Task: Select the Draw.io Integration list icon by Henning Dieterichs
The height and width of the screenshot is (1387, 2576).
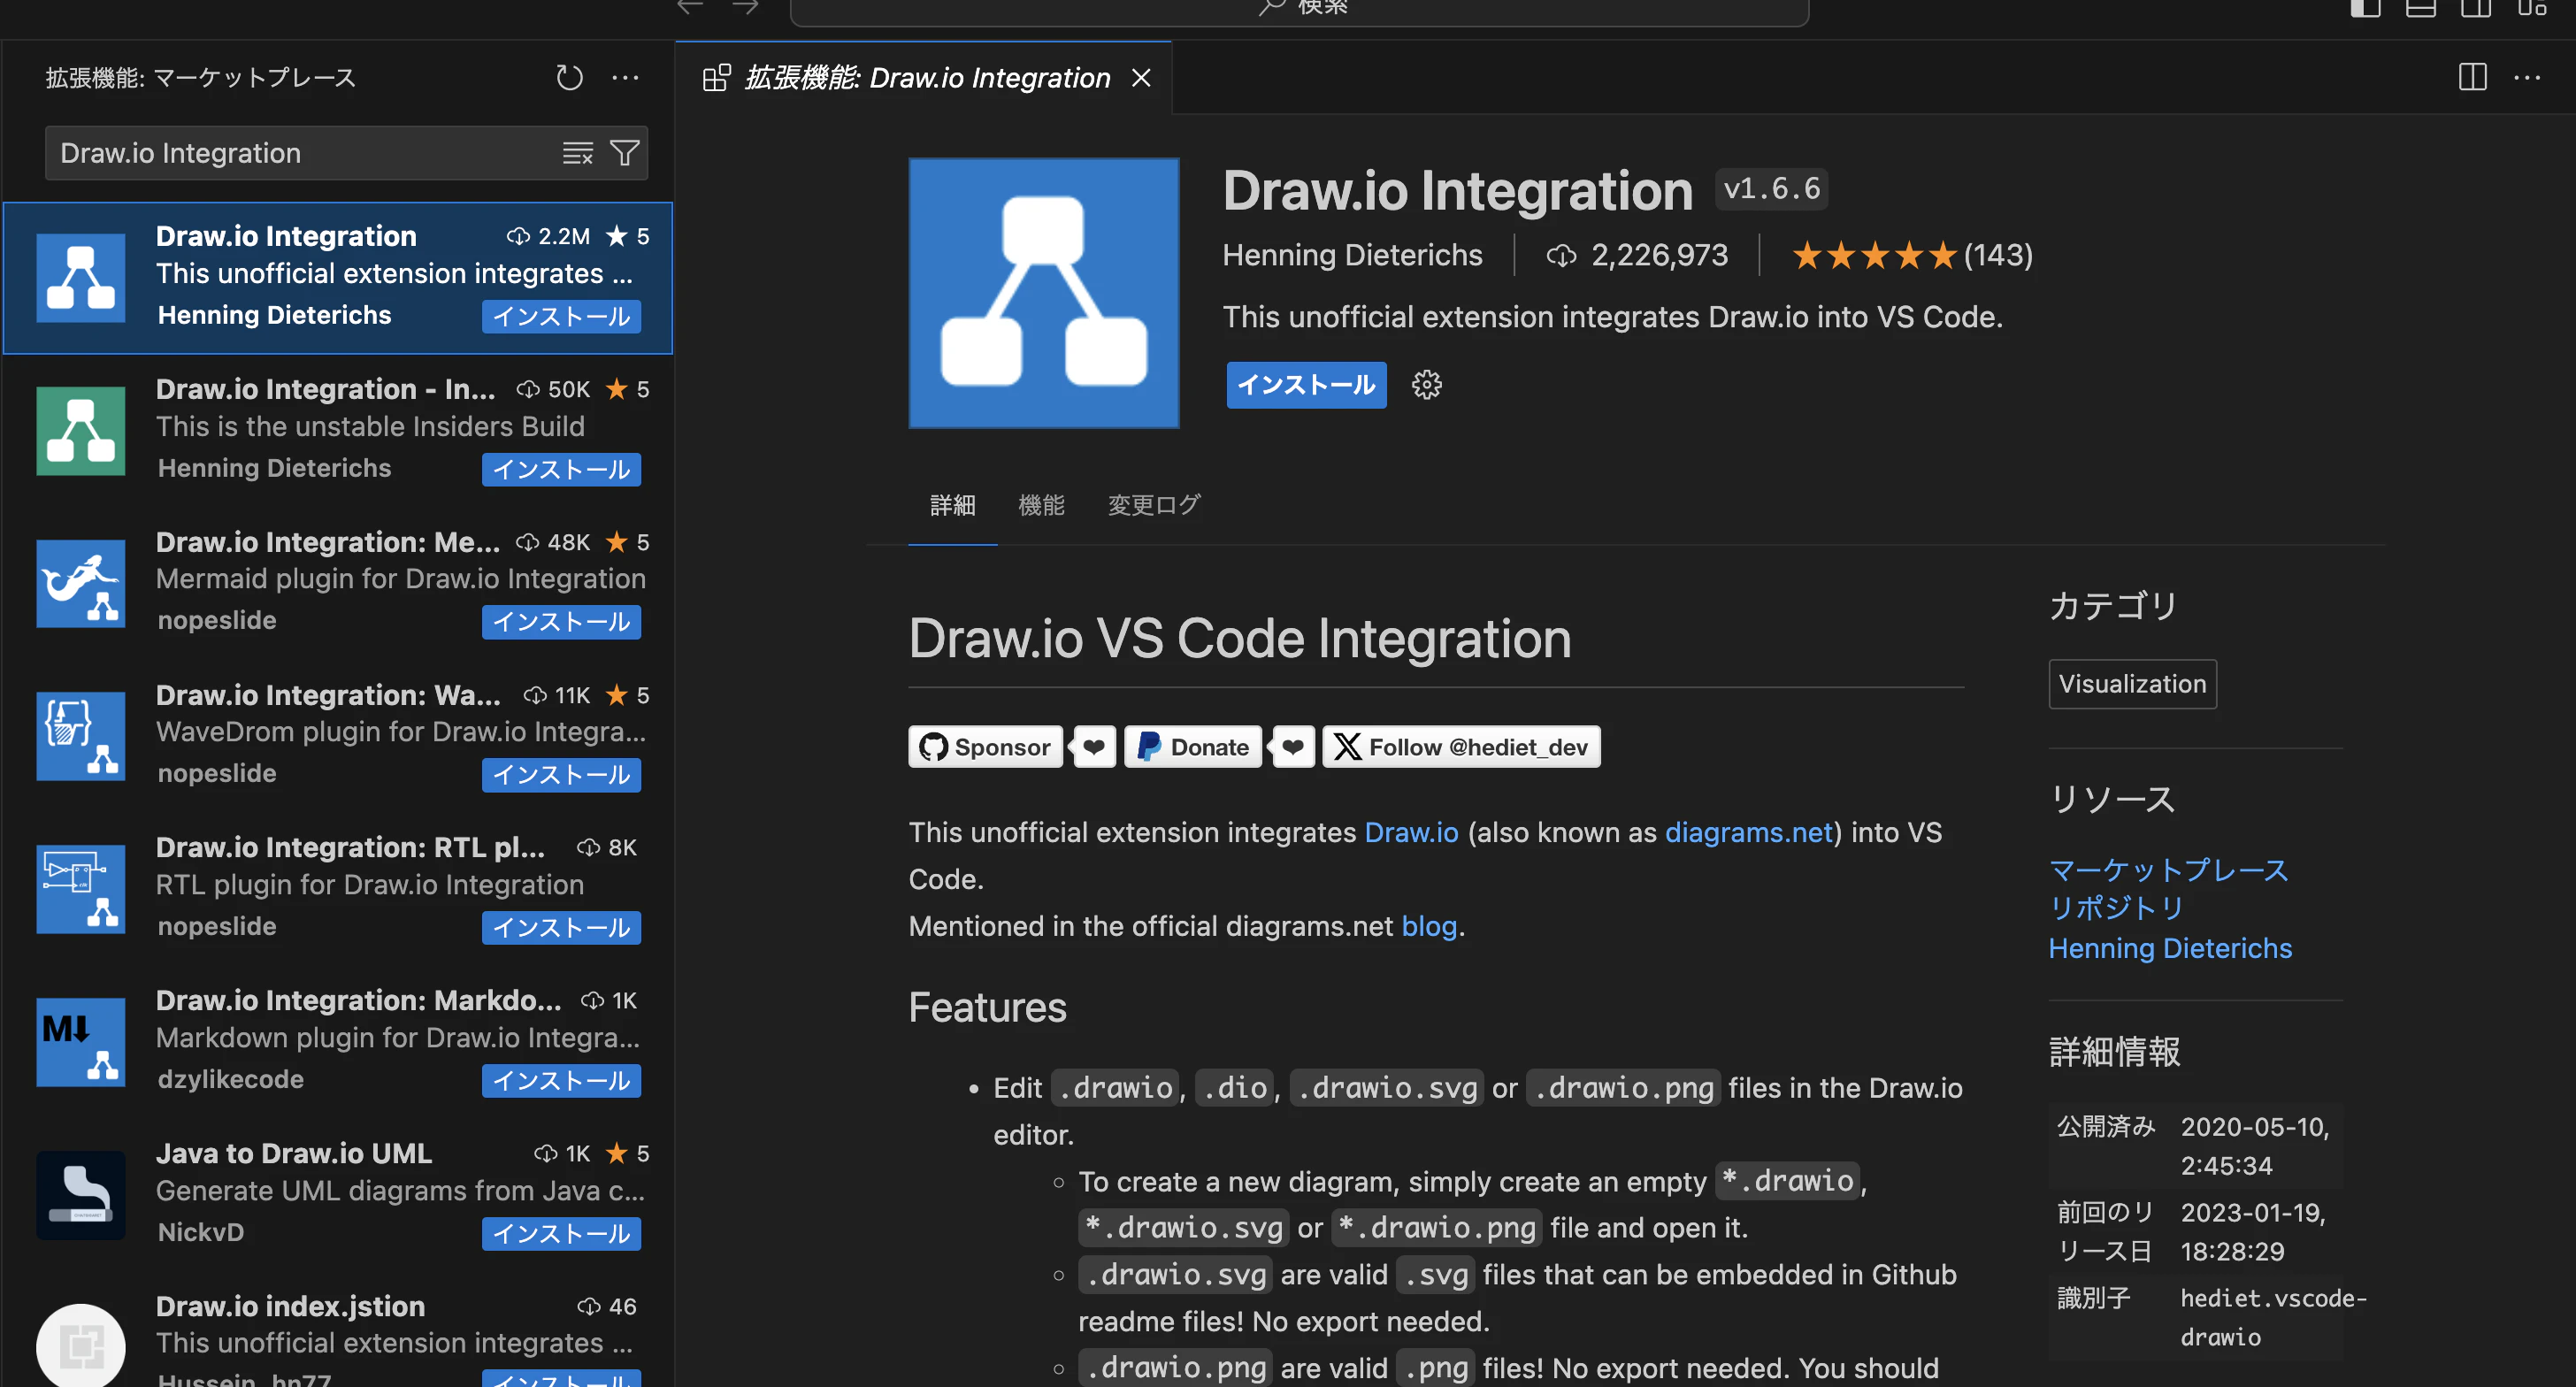Action: coord(81,278)
